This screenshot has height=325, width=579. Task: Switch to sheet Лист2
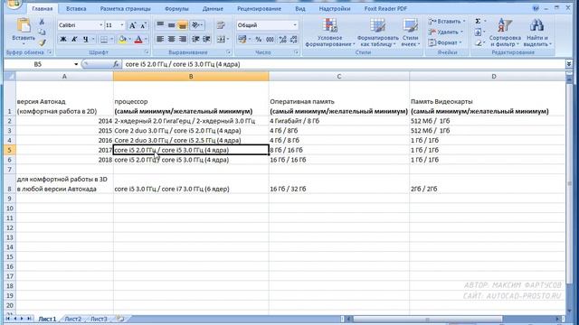tap(72, 319)
